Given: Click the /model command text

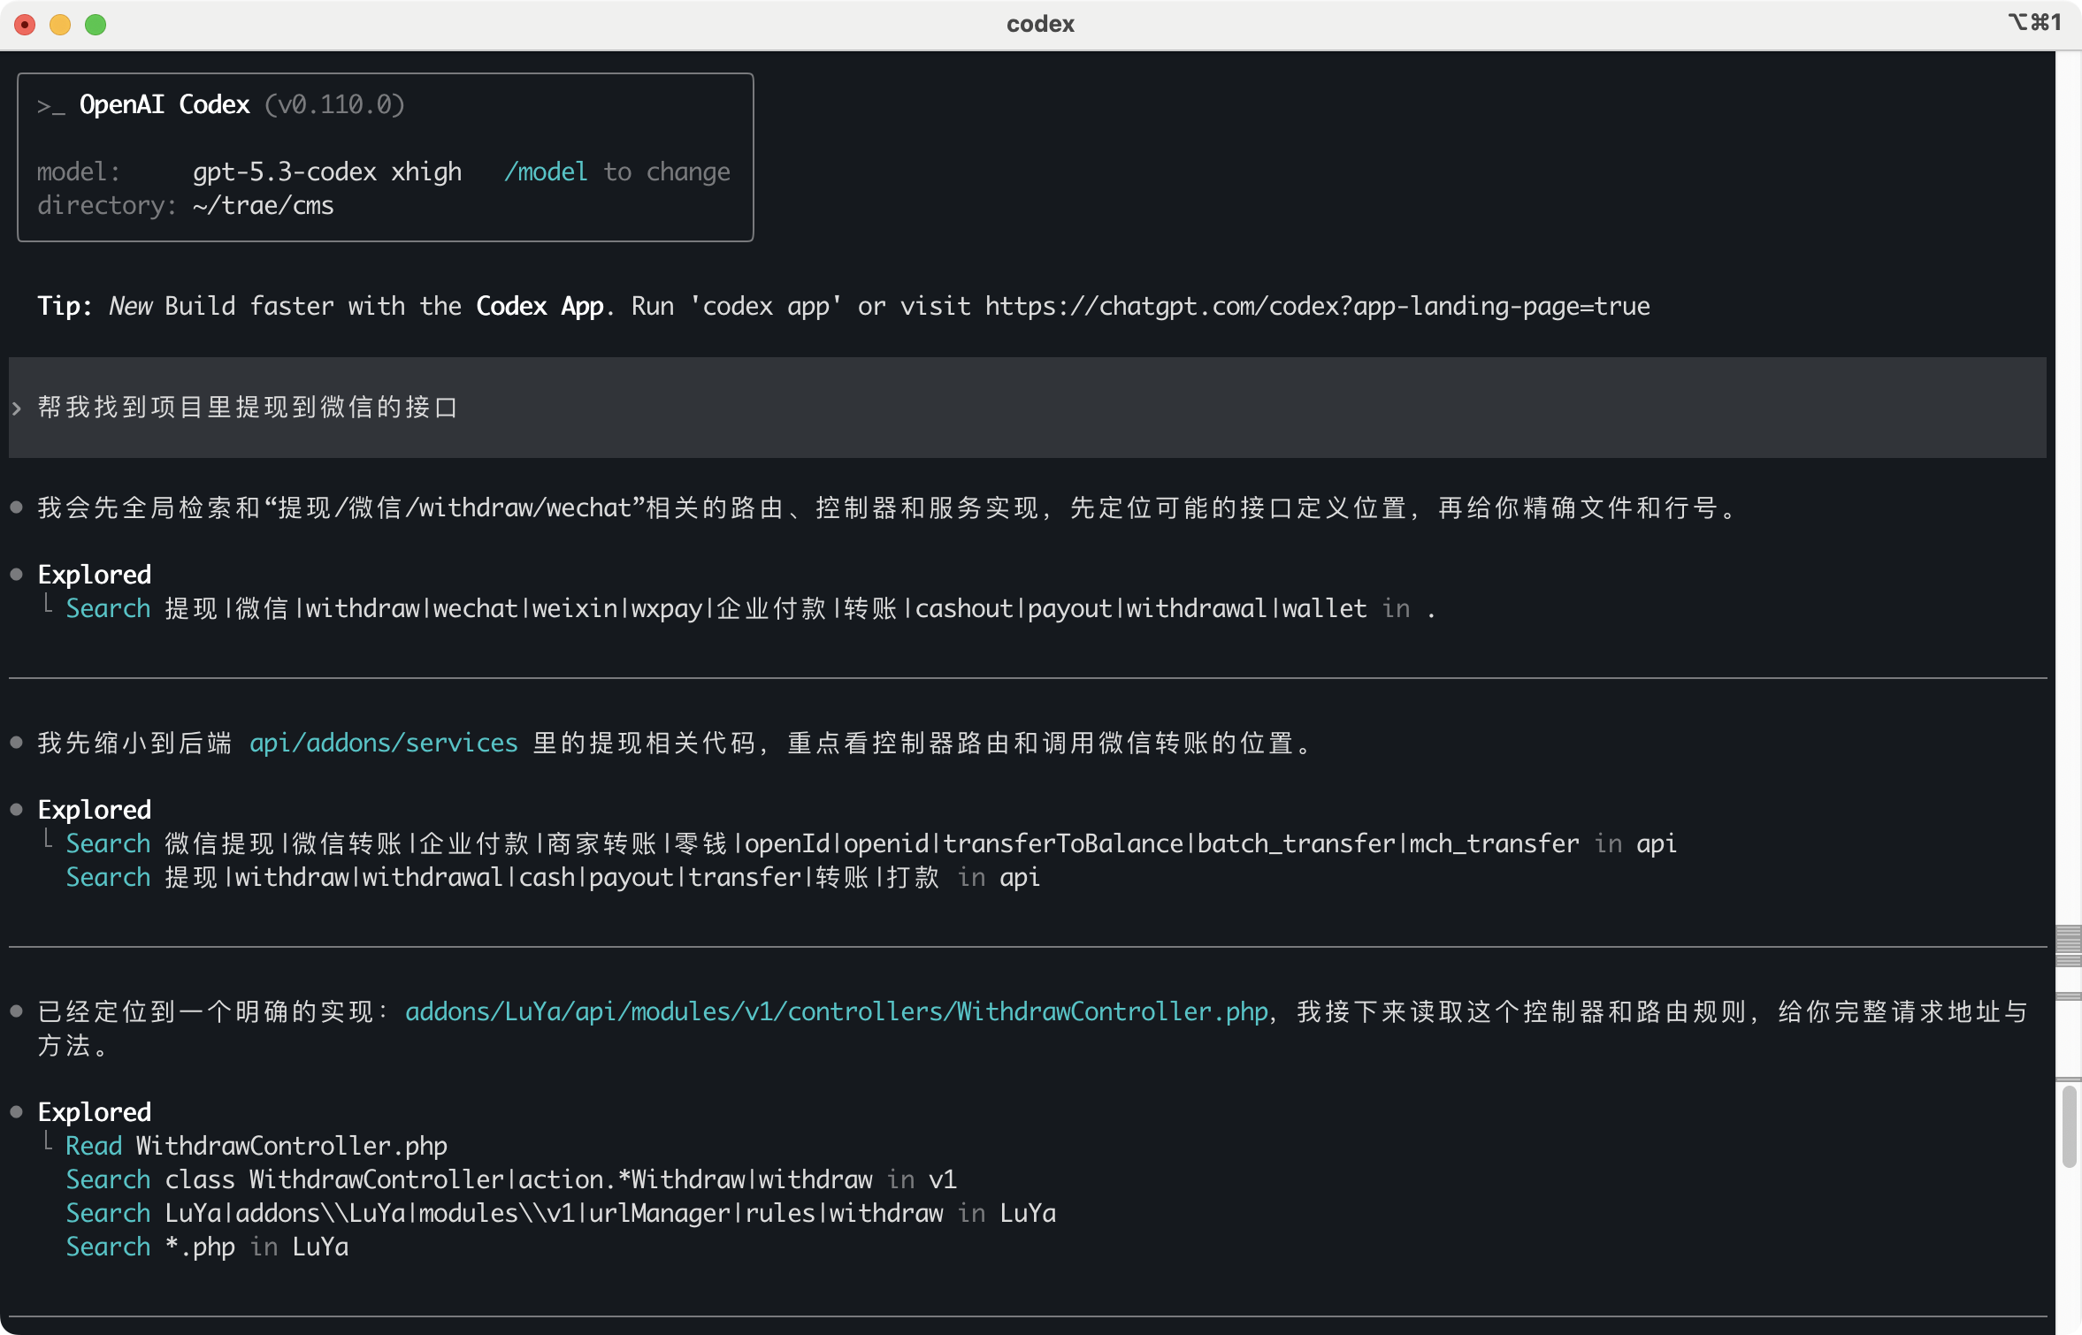Looking at the screenshot, I should [x=546, y=172].
